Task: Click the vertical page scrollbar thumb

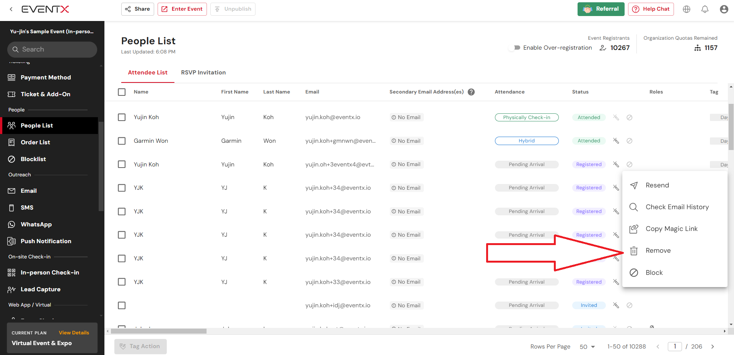Action: (731, 127)
